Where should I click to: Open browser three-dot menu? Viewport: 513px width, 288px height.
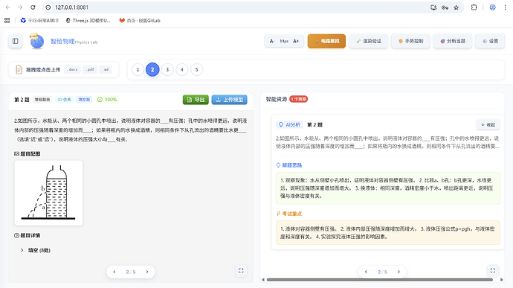click(505, 7)
